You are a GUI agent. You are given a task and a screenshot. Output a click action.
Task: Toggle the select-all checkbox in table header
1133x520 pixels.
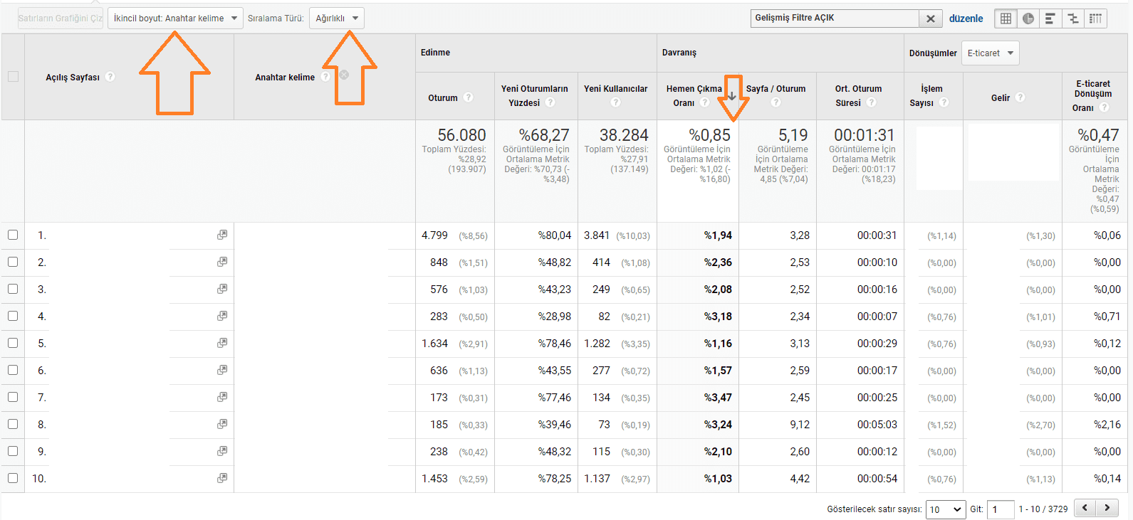[13, 77]
